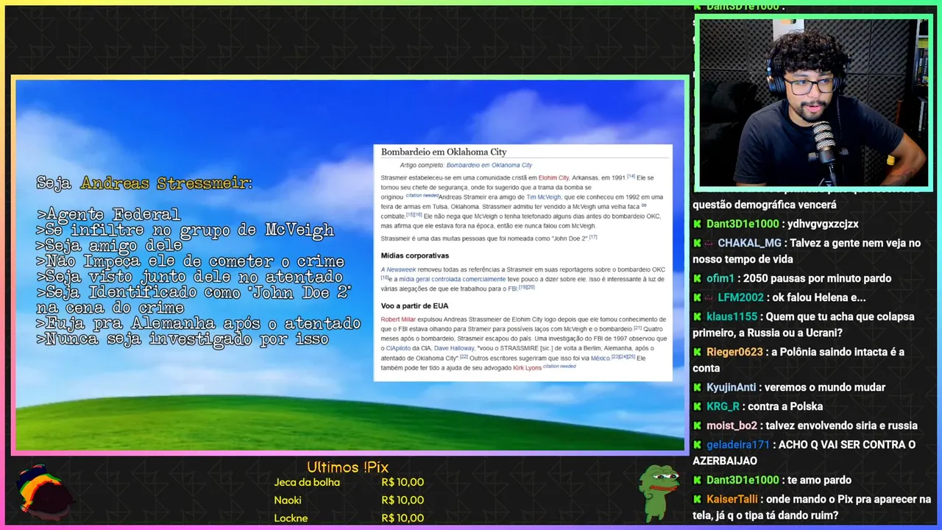
Task: Open the Dave Halloway link
Action: tap(454, 348)
